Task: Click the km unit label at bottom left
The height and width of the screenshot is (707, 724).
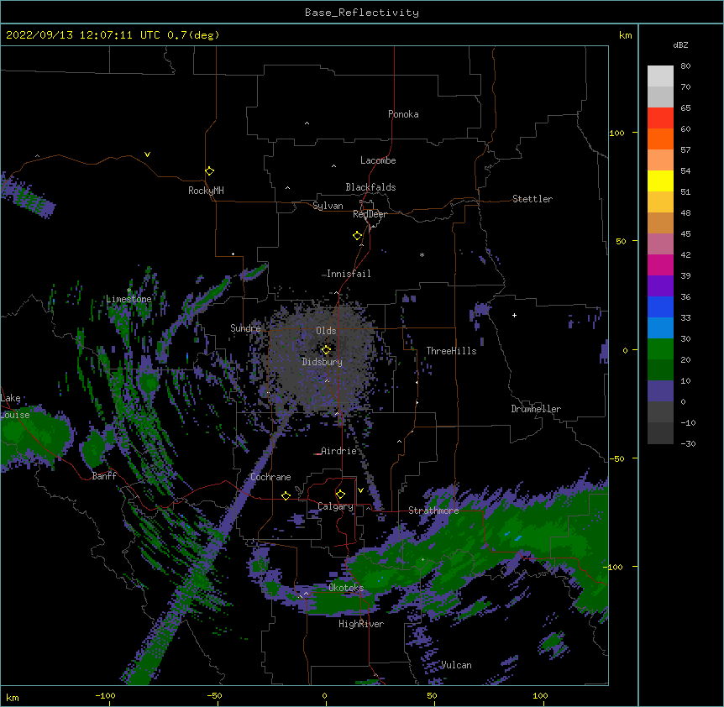Action: [x=12, y=697]
